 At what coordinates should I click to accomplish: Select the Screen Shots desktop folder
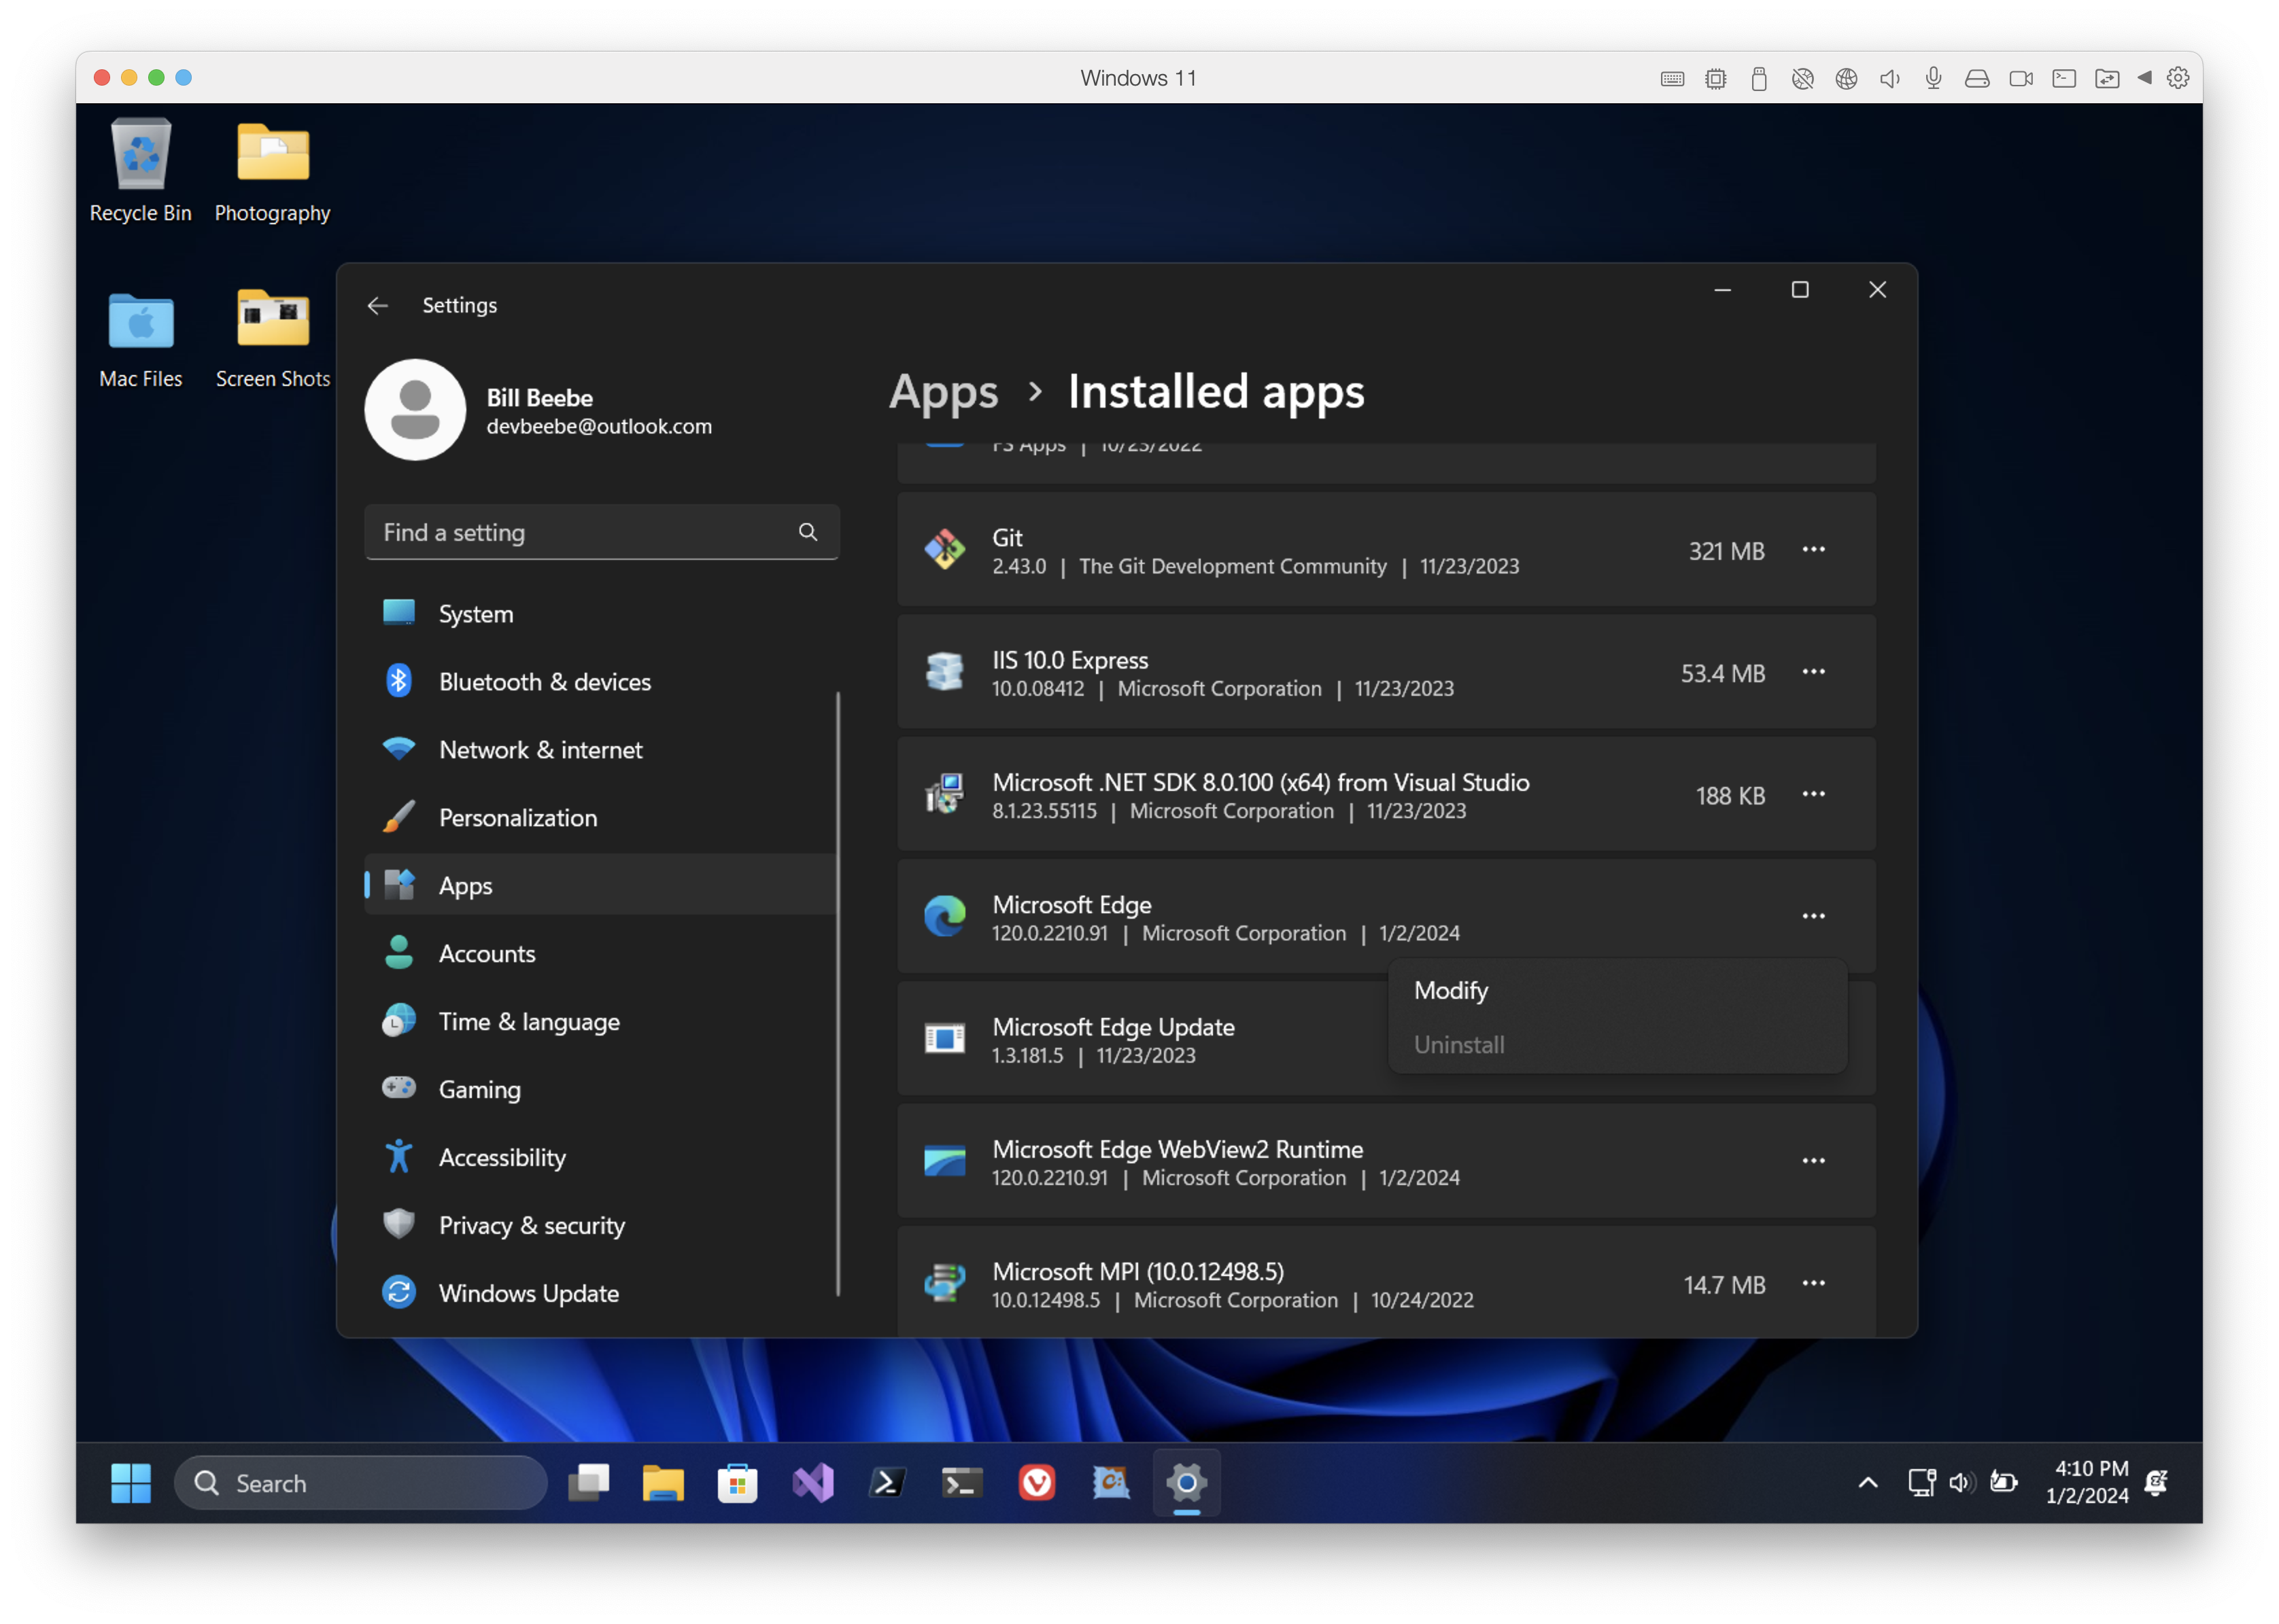tap(272, 338)
